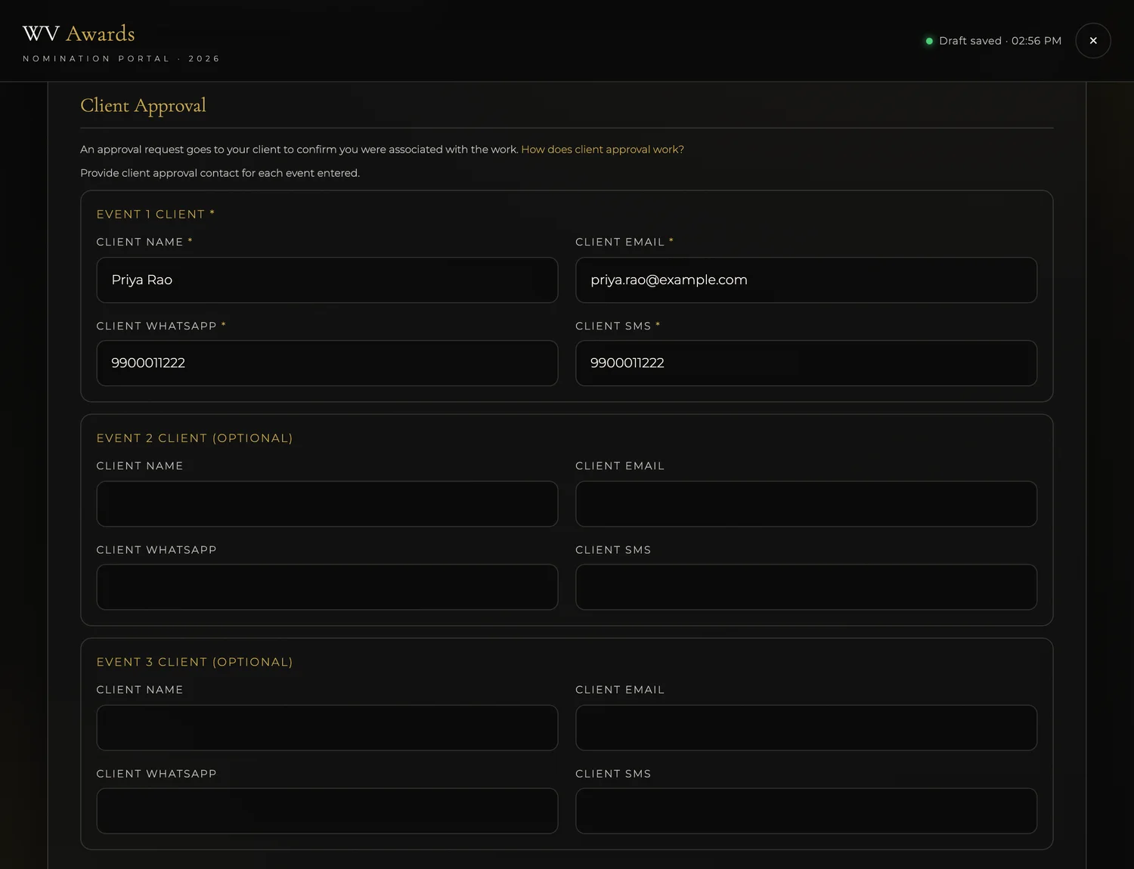This screenshot has height=869, width=1134.
Task: Click the 'EVENT 2 CLIENT (OPTIONAL)' heading
Action: click(x=194, y=438)
